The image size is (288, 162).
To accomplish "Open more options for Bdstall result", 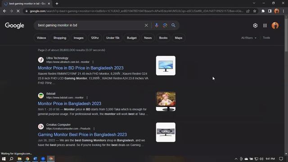I will (87, 98).
